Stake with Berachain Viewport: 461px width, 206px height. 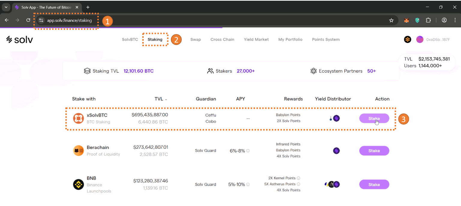pyautogui.click(x=374, y=151)
